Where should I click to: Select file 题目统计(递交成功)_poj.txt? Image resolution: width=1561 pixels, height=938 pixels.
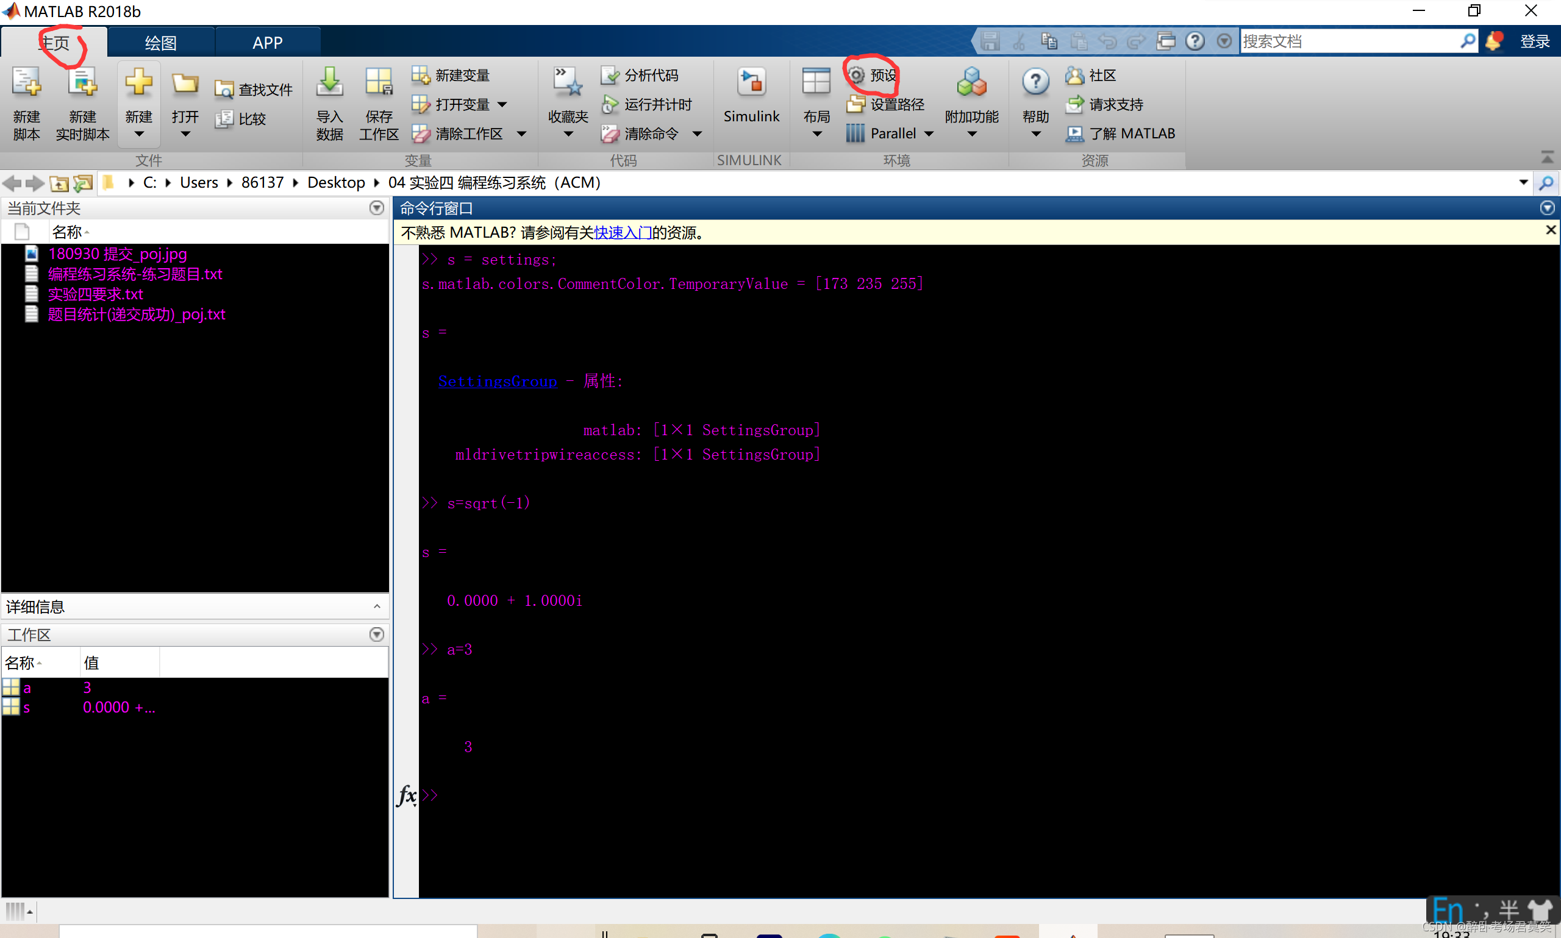(137, 314)
